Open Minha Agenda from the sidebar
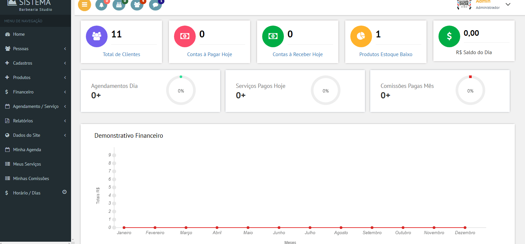Viewport: 525px width, 244px height. 27,150
